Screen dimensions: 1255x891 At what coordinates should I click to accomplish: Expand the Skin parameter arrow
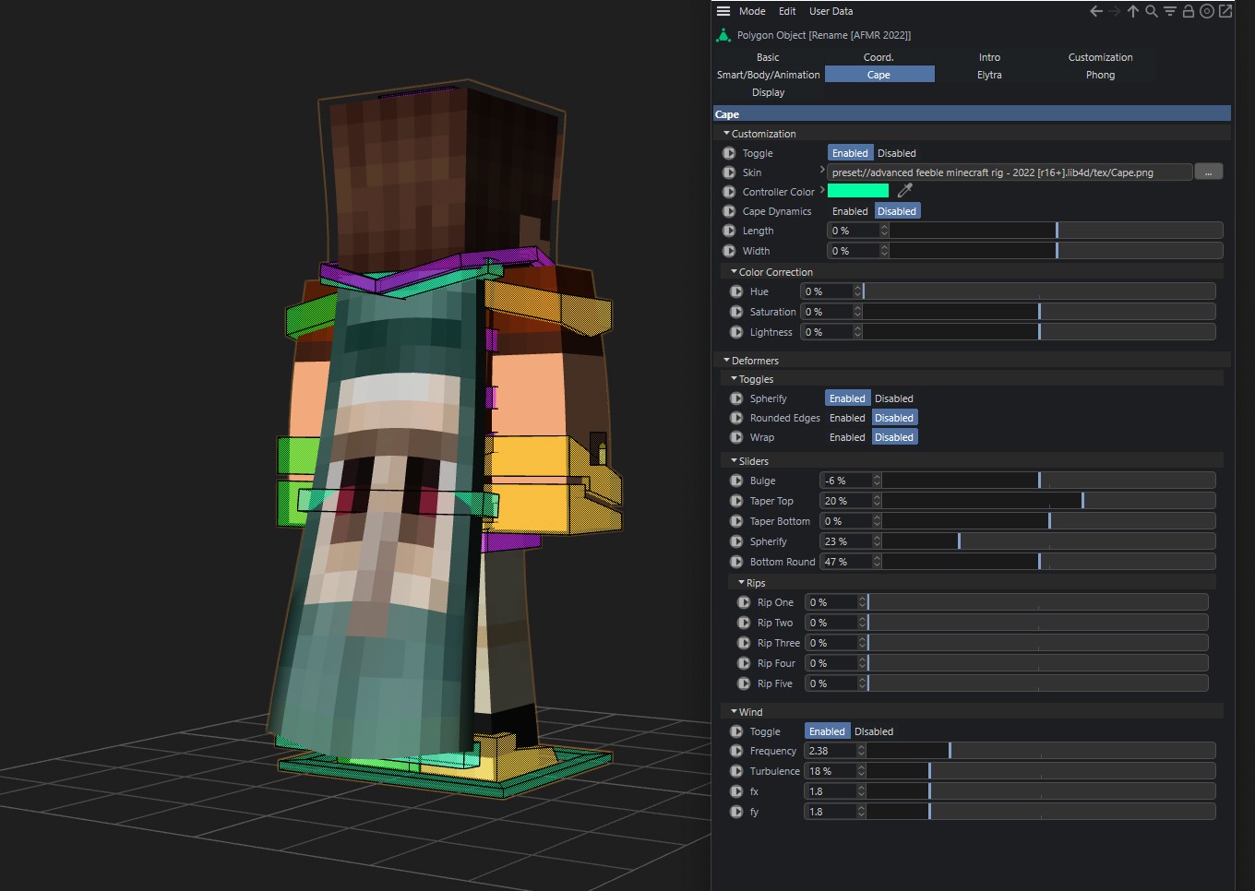[x=822, y=170]
